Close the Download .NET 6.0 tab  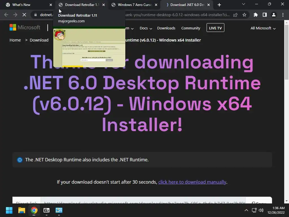(209, 5)
